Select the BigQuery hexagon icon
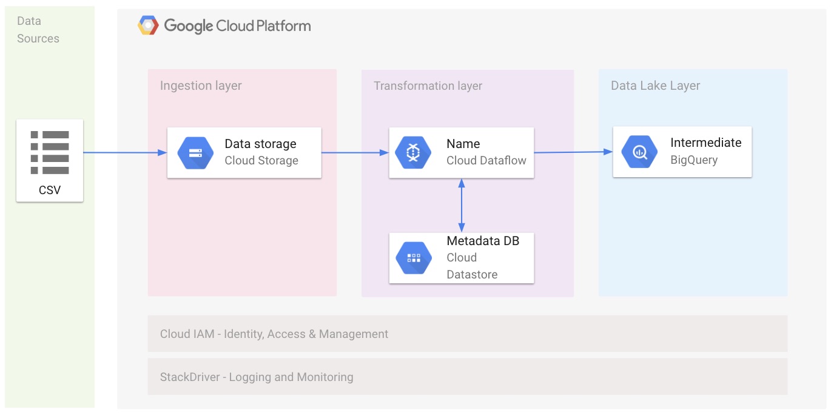The height and width of the screenshot is (415, 831). click(640, 152)
